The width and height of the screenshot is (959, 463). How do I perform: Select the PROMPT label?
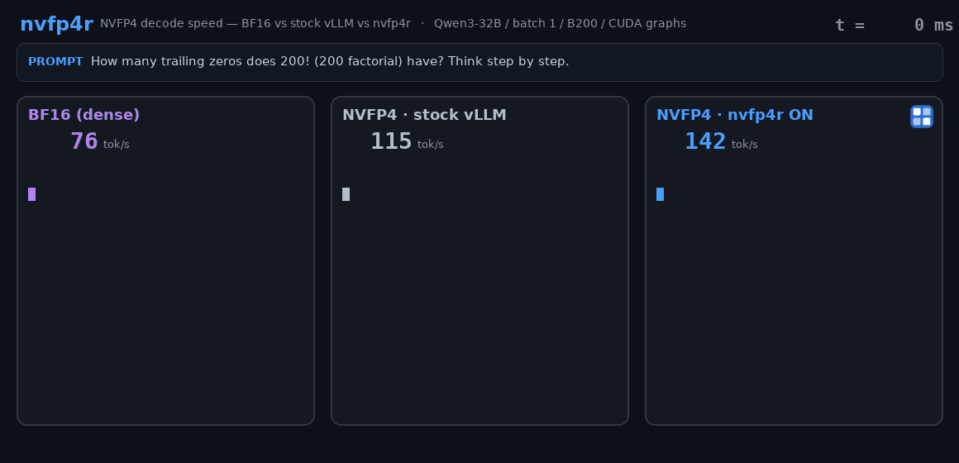55,62
